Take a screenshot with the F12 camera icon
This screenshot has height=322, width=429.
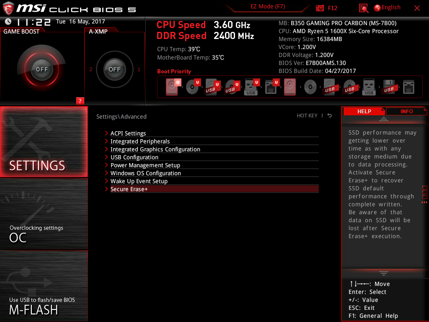point(320,8)
